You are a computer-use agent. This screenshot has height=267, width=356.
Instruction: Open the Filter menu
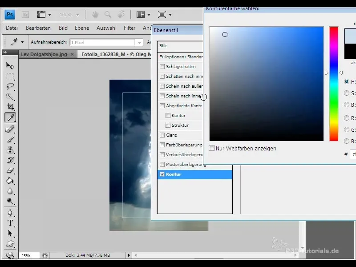click(x=129, y=28)
